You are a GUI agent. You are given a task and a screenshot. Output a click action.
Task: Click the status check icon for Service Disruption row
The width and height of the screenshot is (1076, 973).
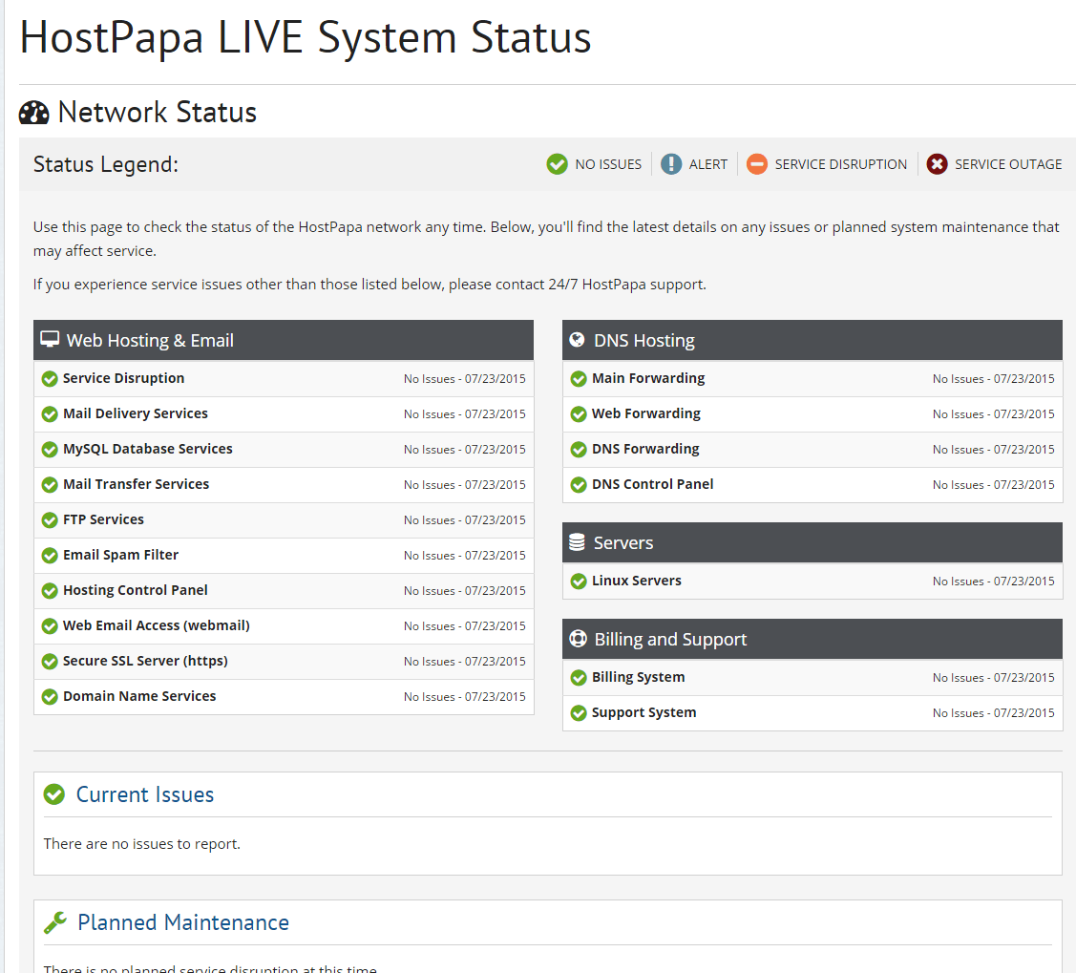(x=50, y=379)
